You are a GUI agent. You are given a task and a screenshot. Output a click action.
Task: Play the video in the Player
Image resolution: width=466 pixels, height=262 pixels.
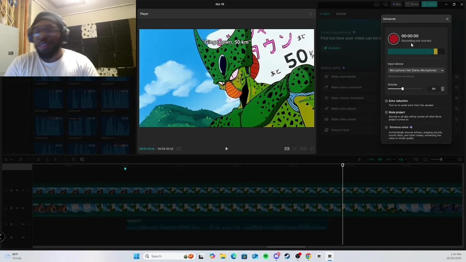coord(226,148)
